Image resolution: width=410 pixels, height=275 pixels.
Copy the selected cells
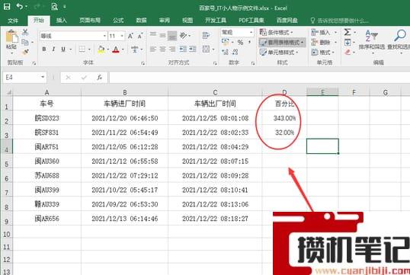(25, 42)
